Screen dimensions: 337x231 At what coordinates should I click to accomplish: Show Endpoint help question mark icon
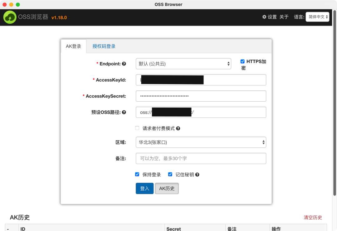pos(124,64)
